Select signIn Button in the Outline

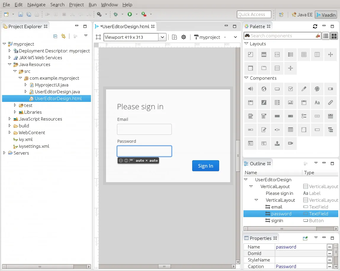tap(277, 221)
